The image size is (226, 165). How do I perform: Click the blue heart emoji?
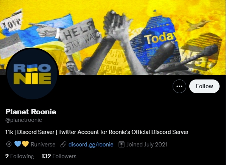pyautogui.click(x=18, y=144)
